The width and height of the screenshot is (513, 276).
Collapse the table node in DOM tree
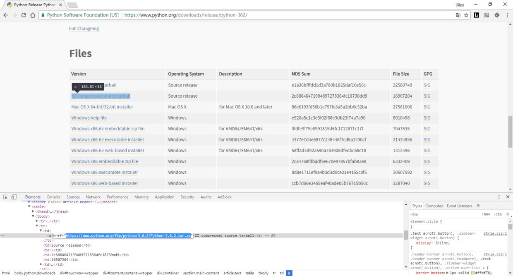pyautogui.click(x=29, y=207)
